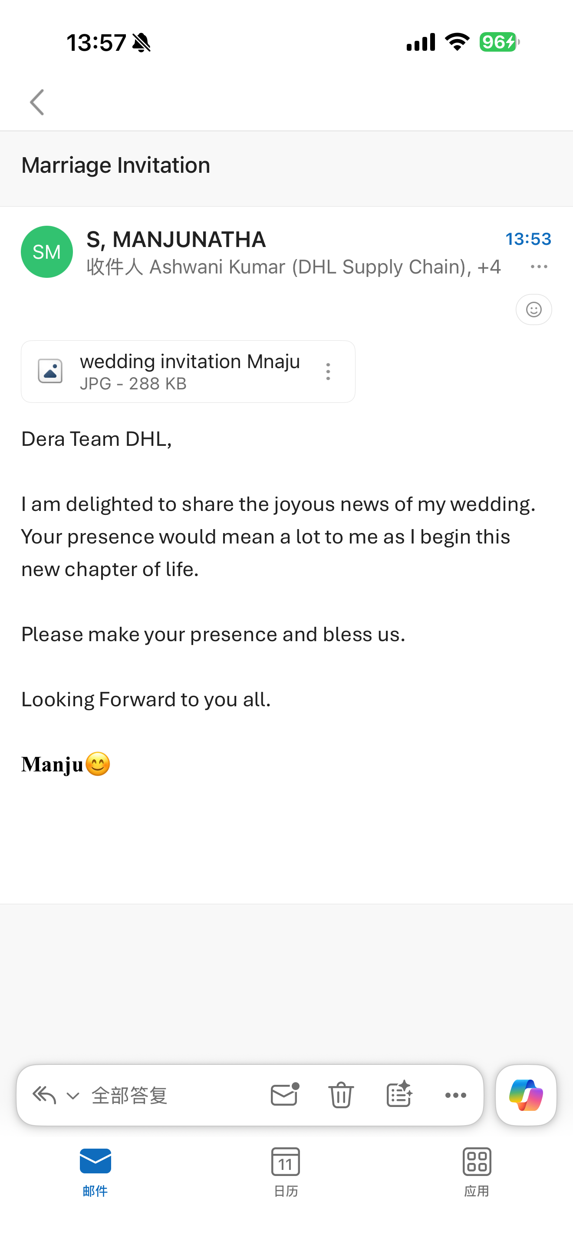Image resolution: width=573 pixels, height=1245 pixels.
Task: Open the SM sender avatar
Action: coord(47,252)
